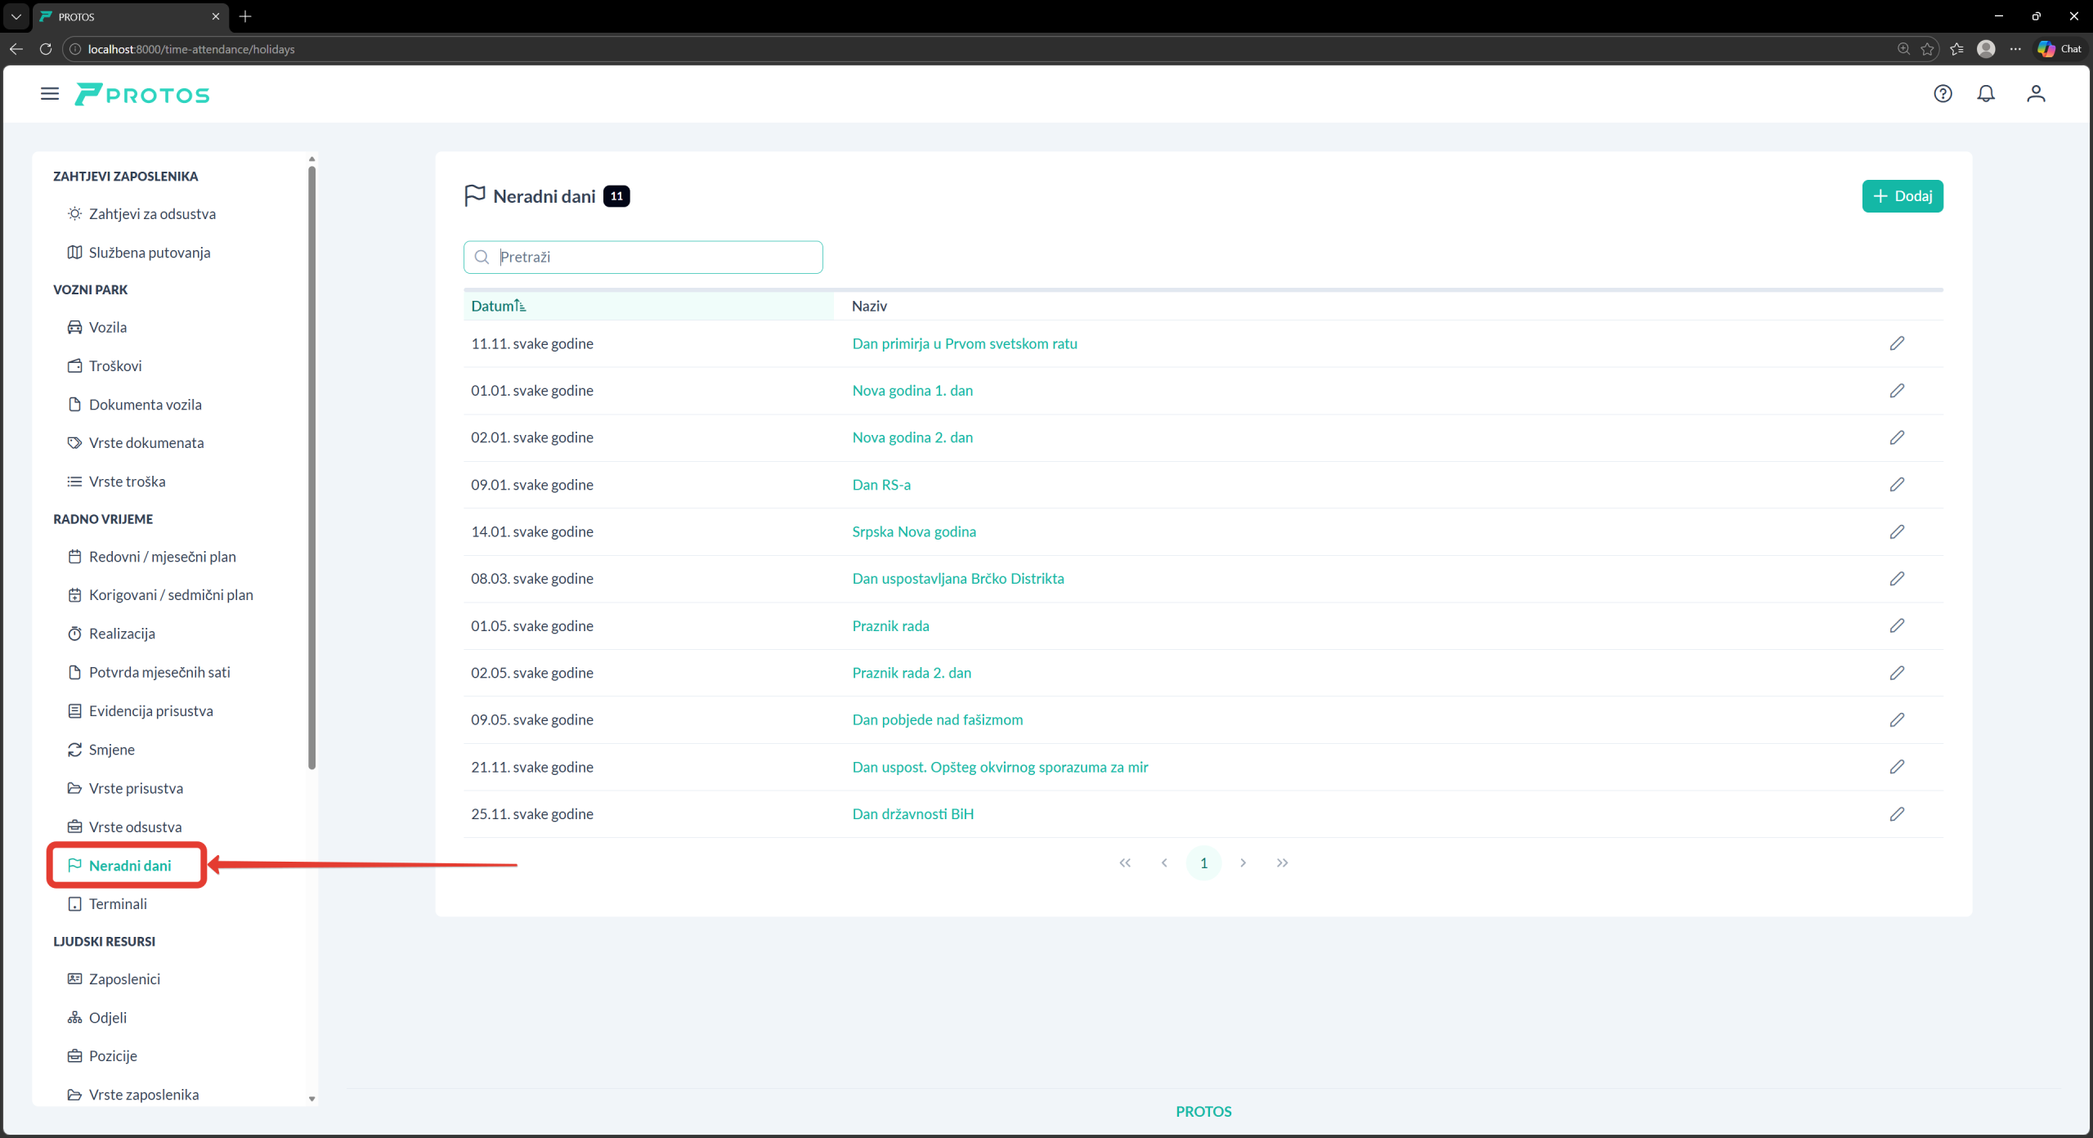Open Smjene in sidebar menu
The image size is (2093, 1138).
coord(111,750)
